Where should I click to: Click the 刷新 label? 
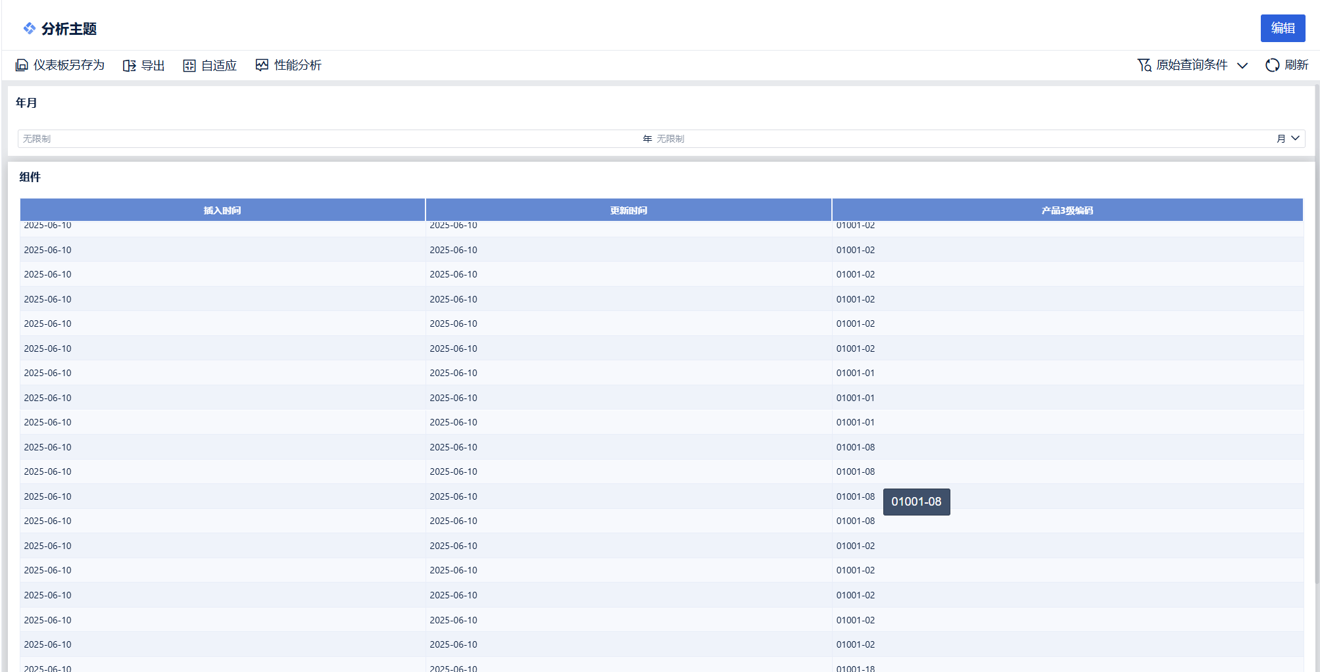[x=1296, y=65]
